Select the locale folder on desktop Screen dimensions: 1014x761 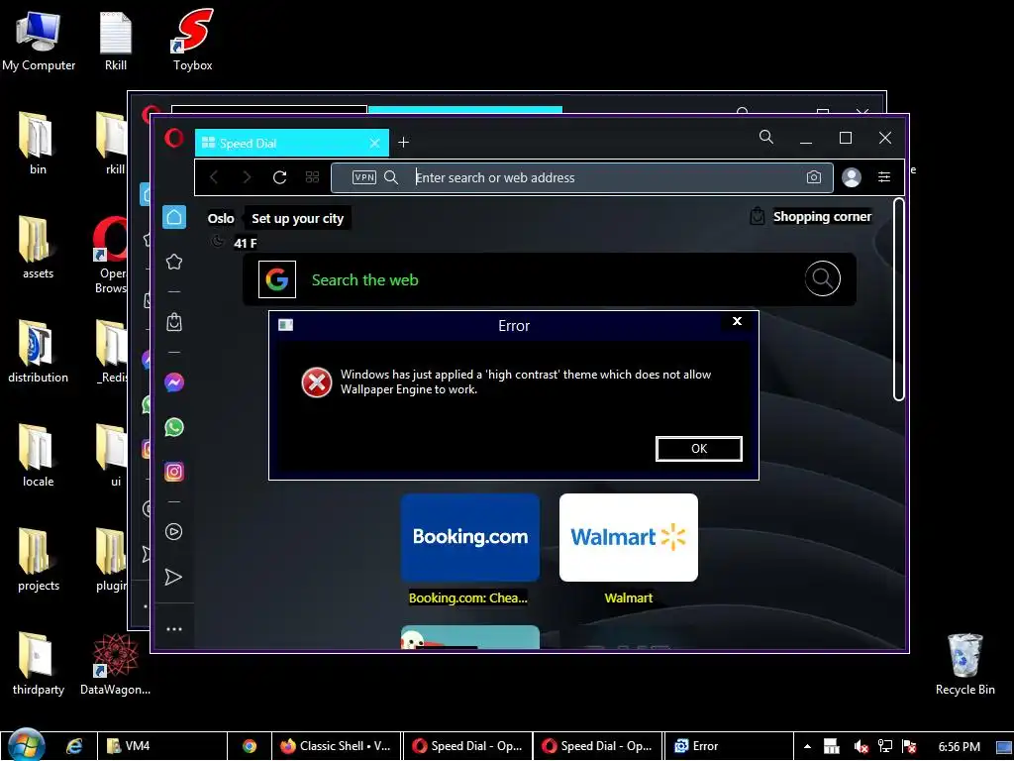[39, 456]
